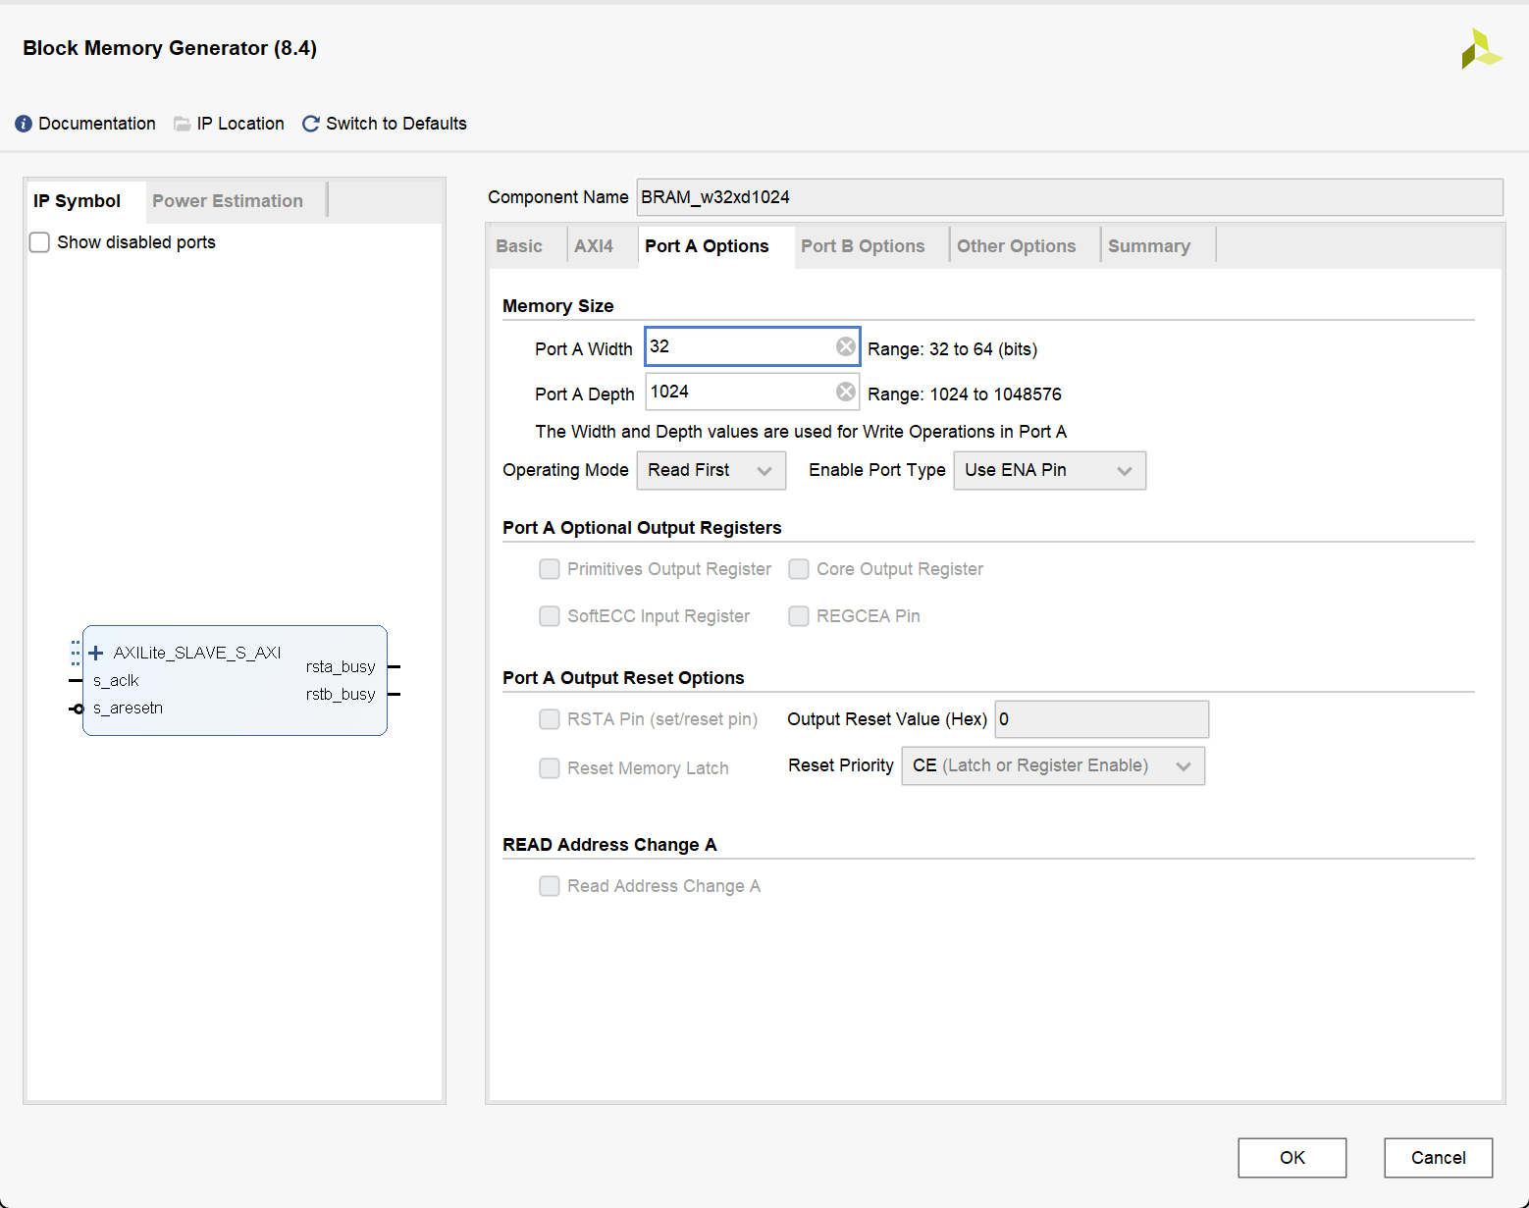Click the Port A Depth input field

click(x=753, y=392)
